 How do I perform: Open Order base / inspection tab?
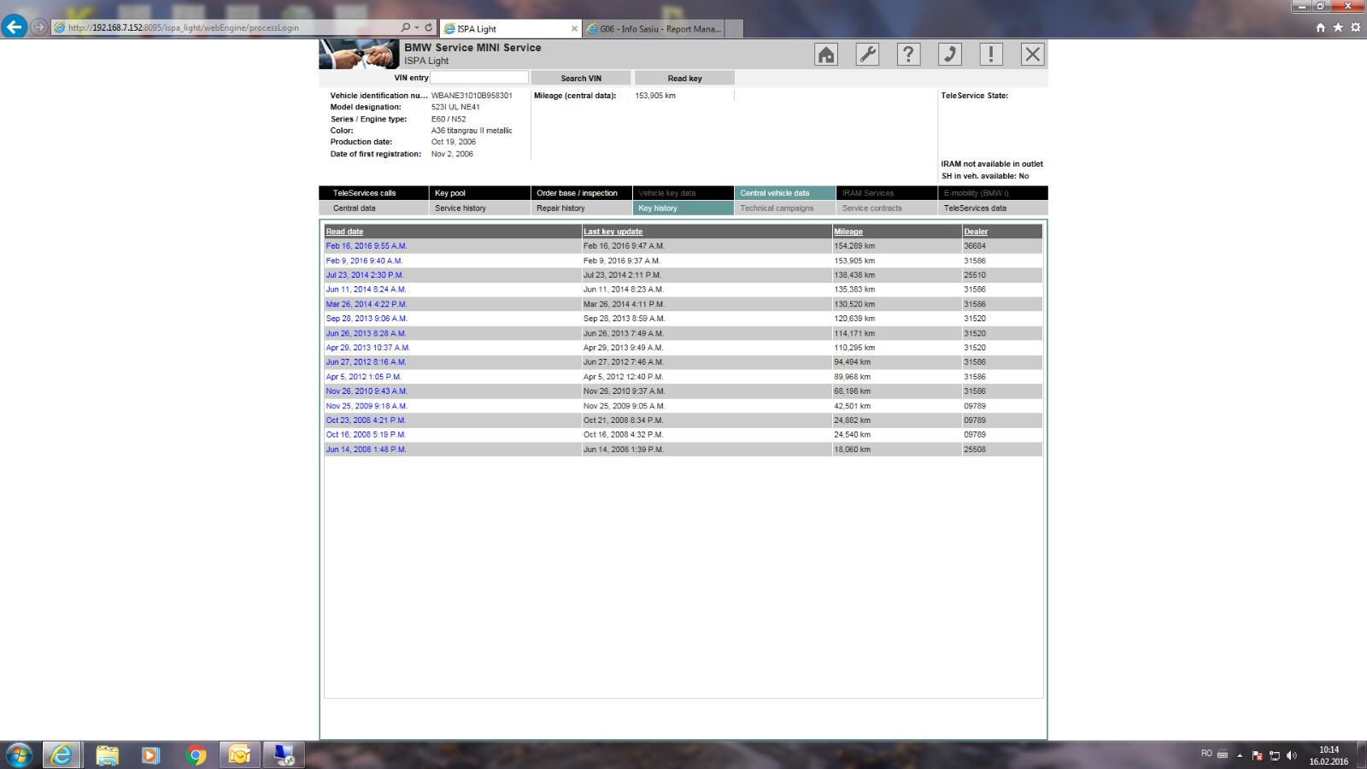(581, 193)
